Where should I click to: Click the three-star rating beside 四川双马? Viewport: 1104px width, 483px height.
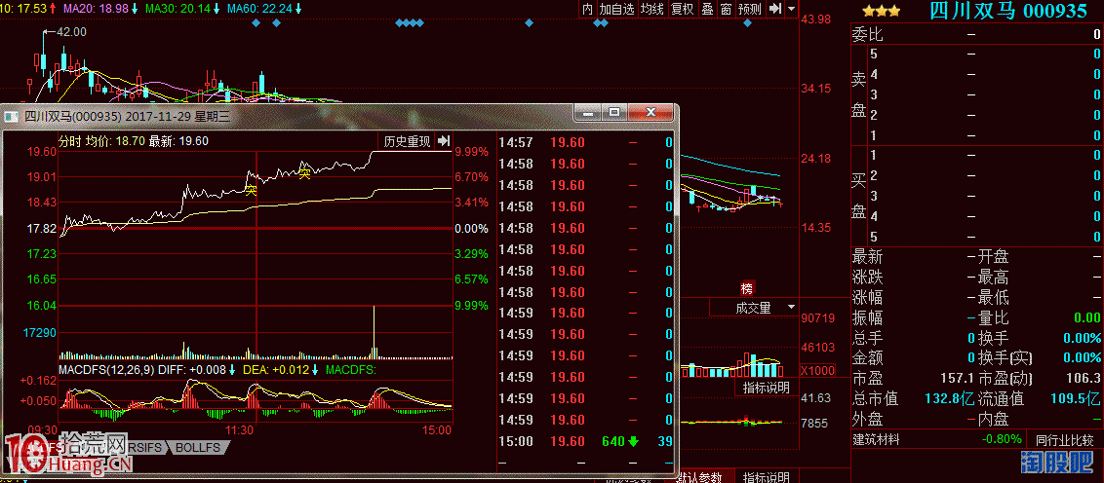coord(882,11)
